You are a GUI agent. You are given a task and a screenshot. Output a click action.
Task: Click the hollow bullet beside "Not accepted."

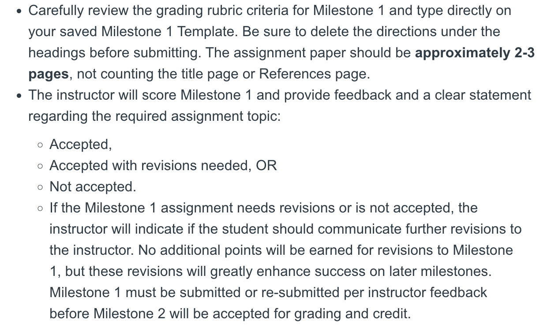pos(41,187)
